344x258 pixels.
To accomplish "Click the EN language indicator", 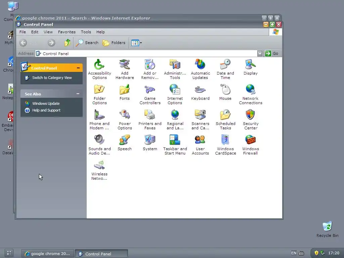I will (x=294, y=253).
